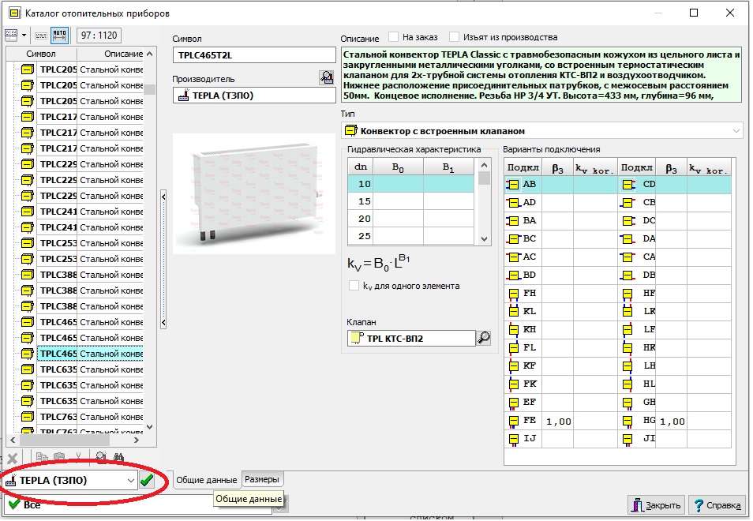
Task: Sort the list by the Символ column header
Action: point(41,54)
